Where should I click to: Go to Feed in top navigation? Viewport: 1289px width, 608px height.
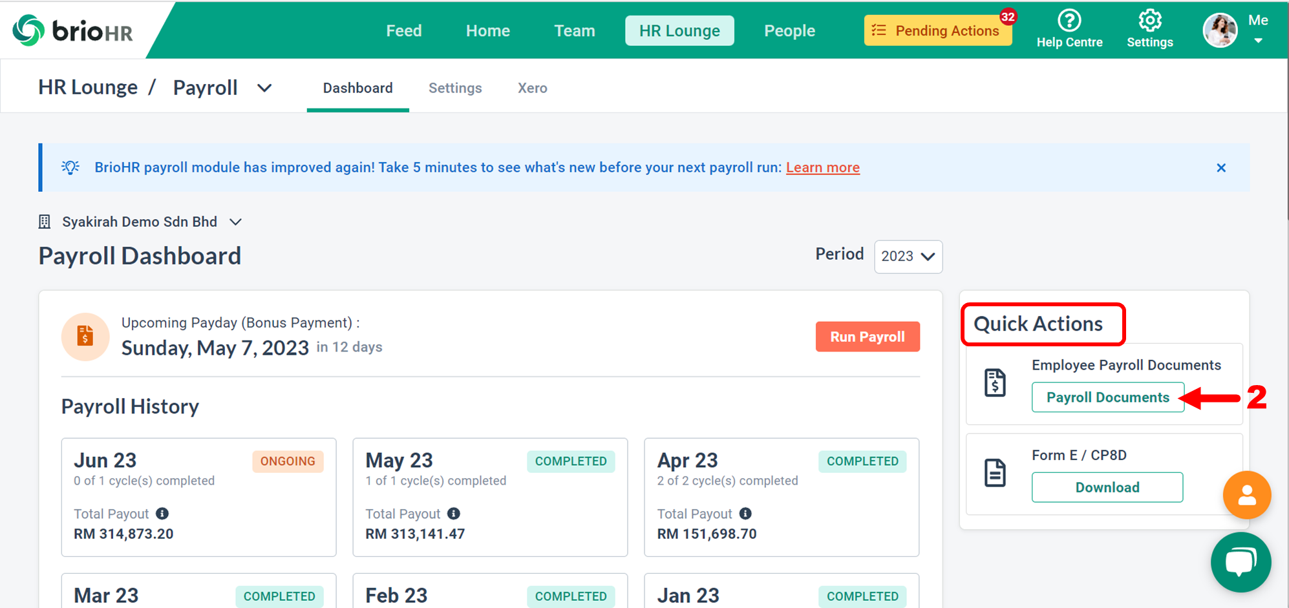point(404,30)
